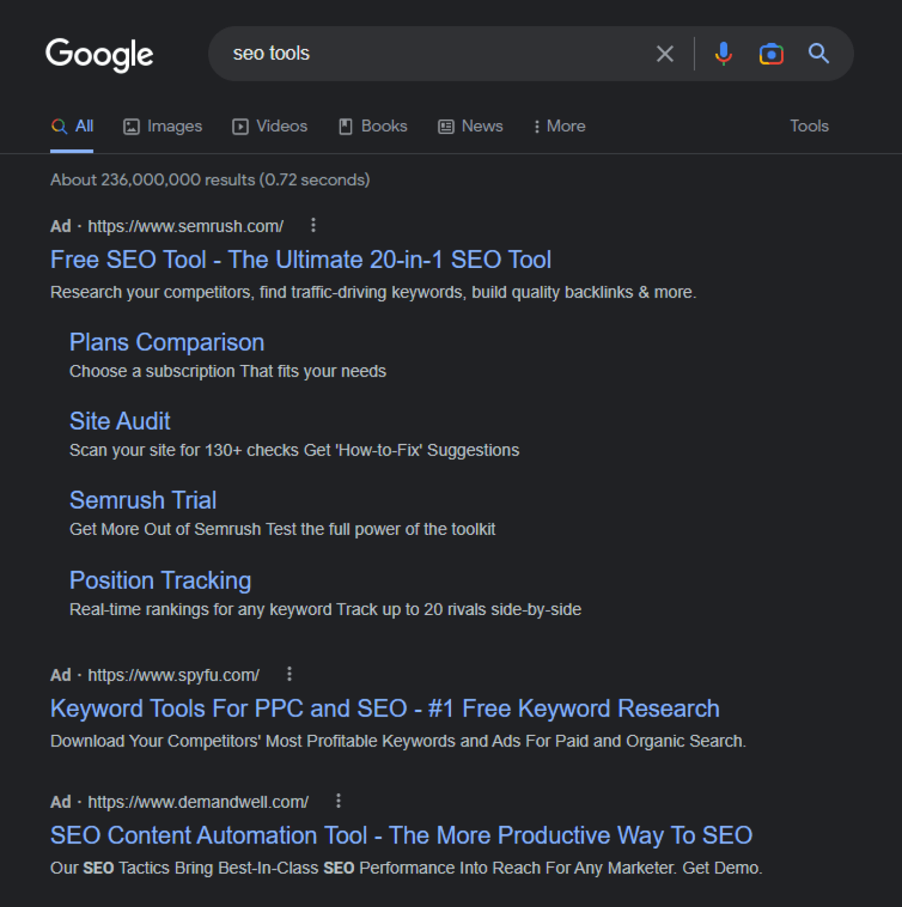Open the Site Audit sitelink
The width and height of the screenshot is (902, 907).
pyautogui.click(x=120, y=421)
